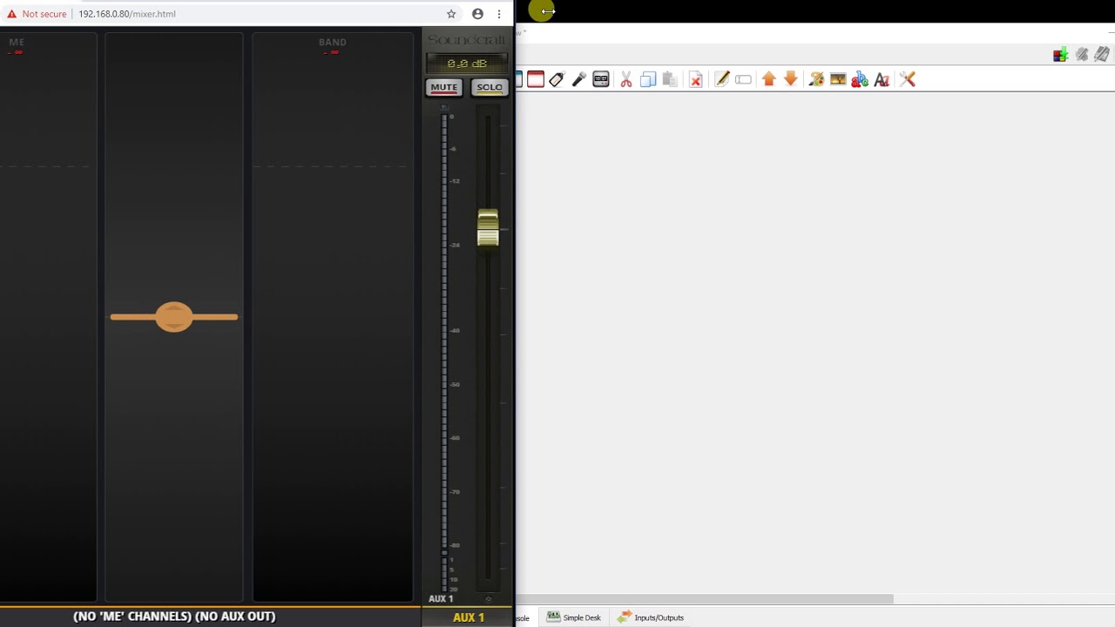Click the orange up arrow icon
This screenshot has height=627, width=1115.
click(x=768, y=79)
